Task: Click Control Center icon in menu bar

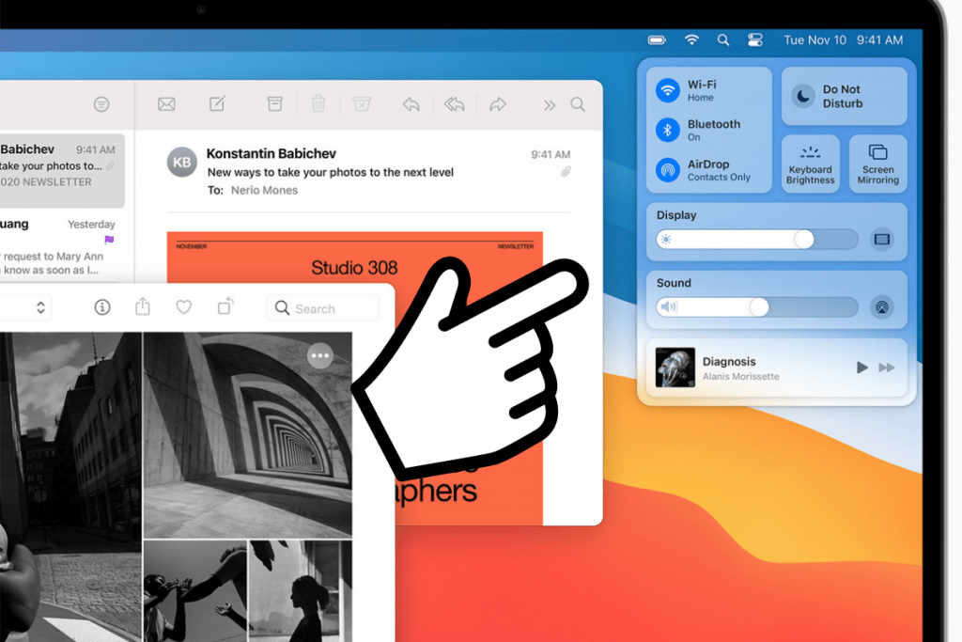Action: click(x=755, y=39)
